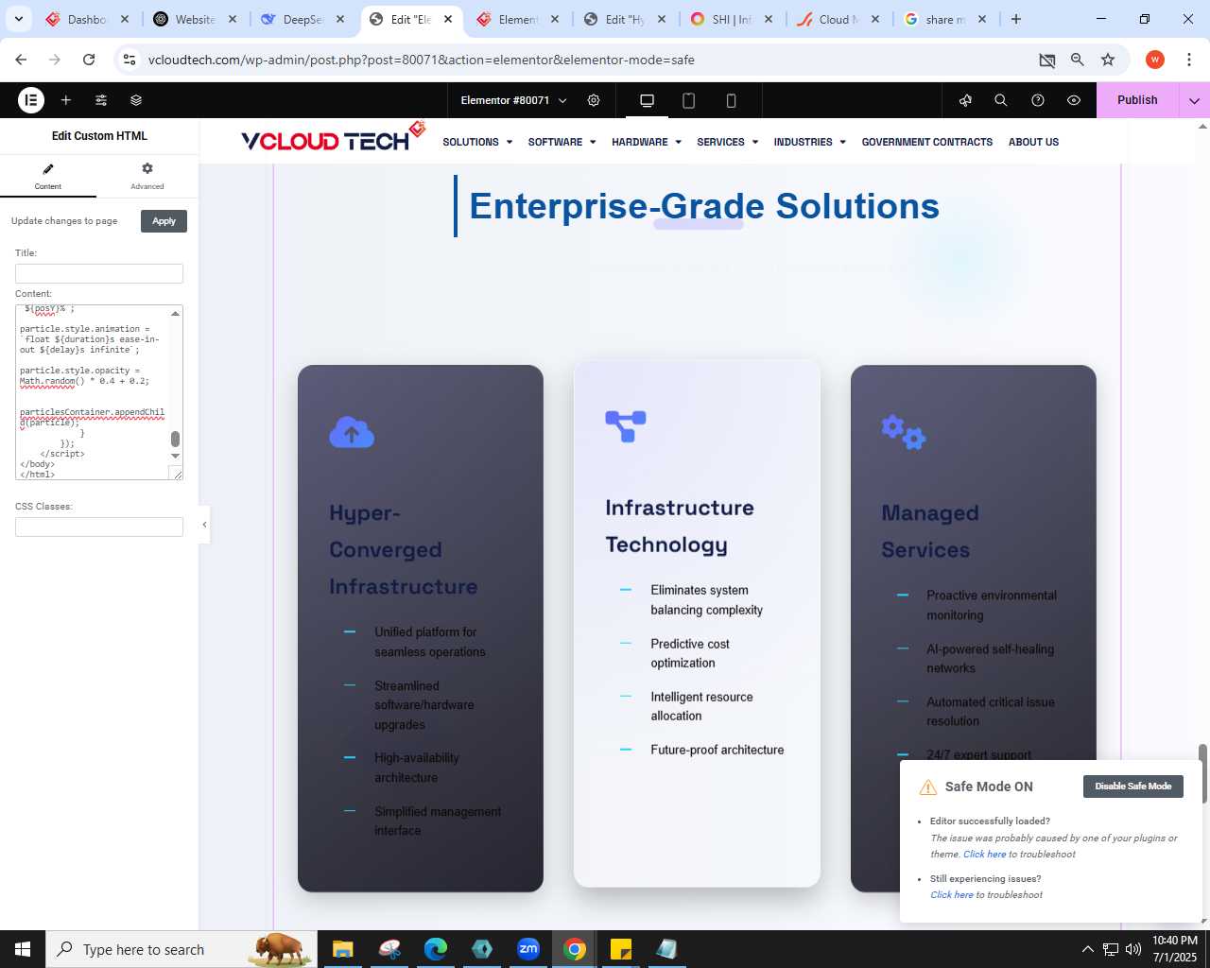Bookmark this page with star icon
This screenshot has width=1210, height=968.
[1108, 60]
